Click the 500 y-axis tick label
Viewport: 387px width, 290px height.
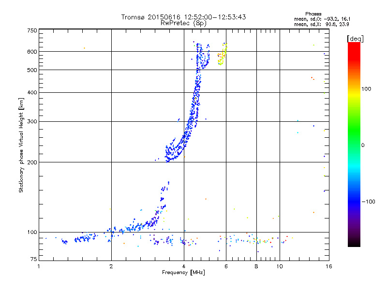[32, 70]
